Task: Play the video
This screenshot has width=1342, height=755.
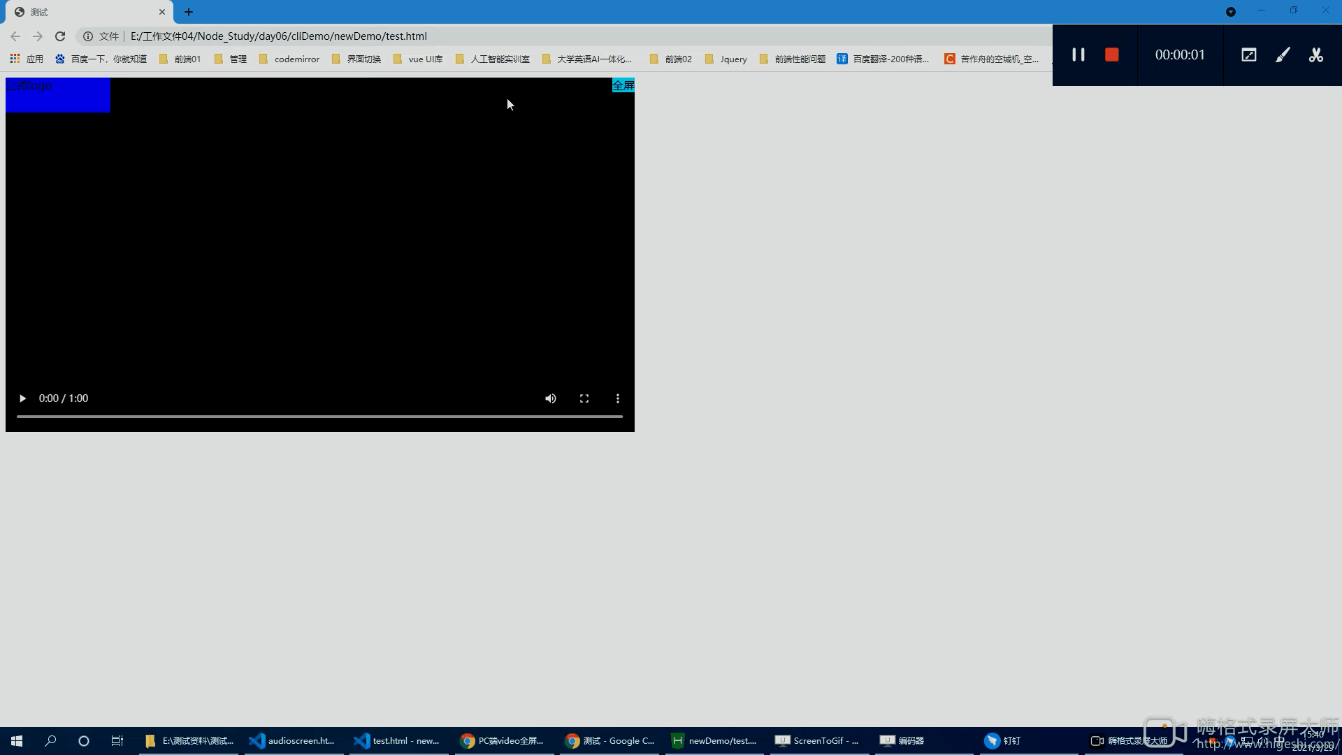Action: 22,398
